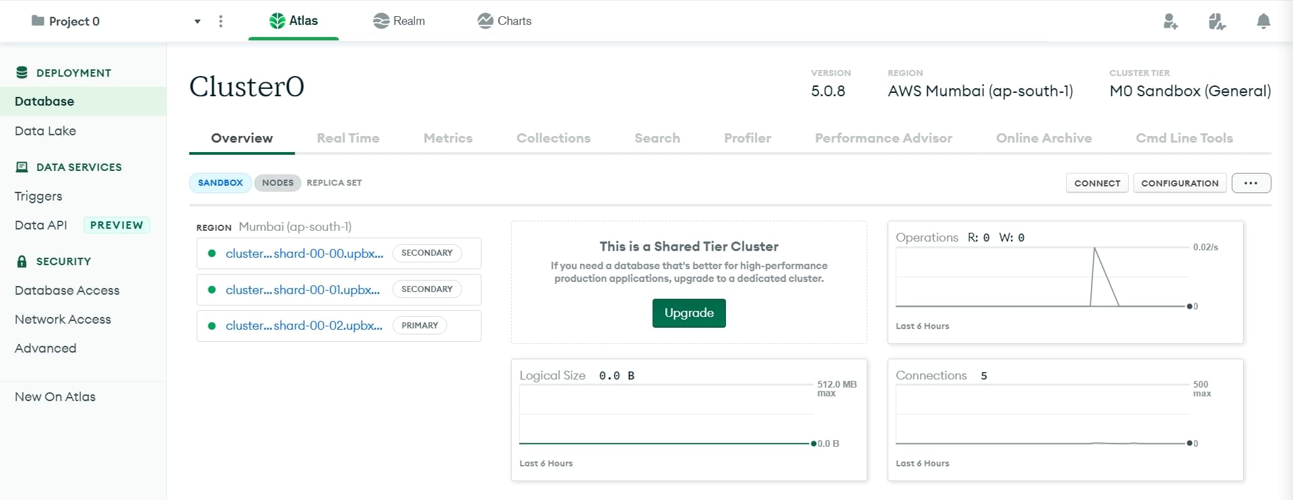Viewport: 1293px width, 500px height.
Task: Click the Cluster0 heading
Action: [x=246, y=86]
